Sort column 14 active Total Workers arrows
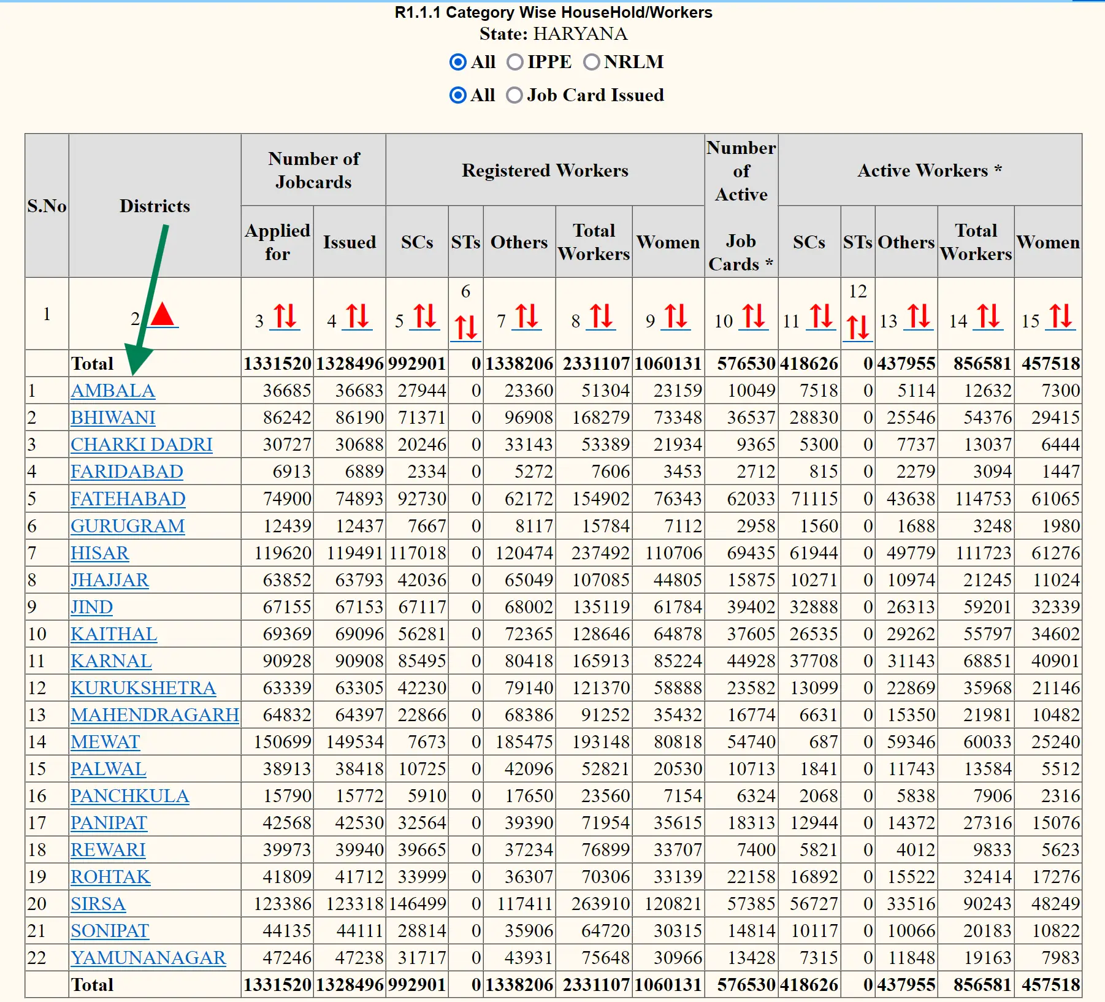The image size is (1105, 1002). pos(988,316)
